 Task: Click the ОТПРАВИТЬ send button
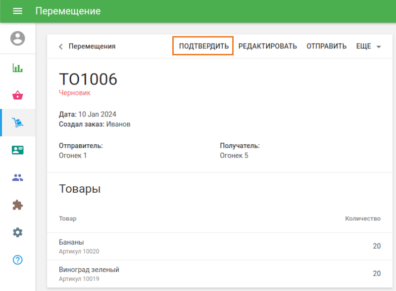(326, 45)
